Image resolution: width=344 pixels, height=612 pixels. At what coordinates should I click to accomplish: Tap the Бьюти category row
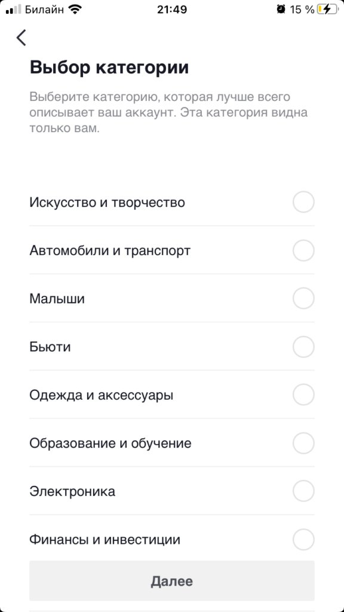[x=172, y=347]
